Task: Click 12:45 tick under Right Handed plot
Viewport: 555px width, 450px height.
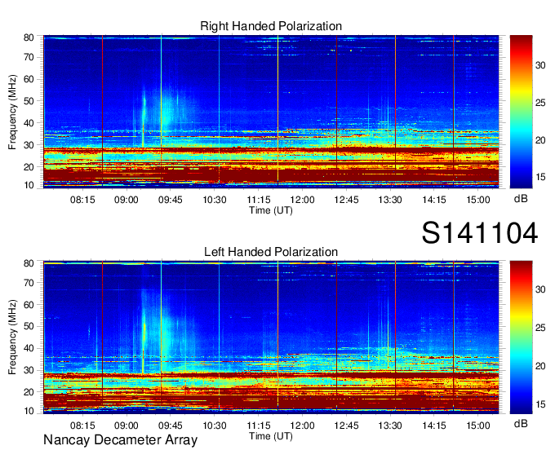Action: pos(346,200)
